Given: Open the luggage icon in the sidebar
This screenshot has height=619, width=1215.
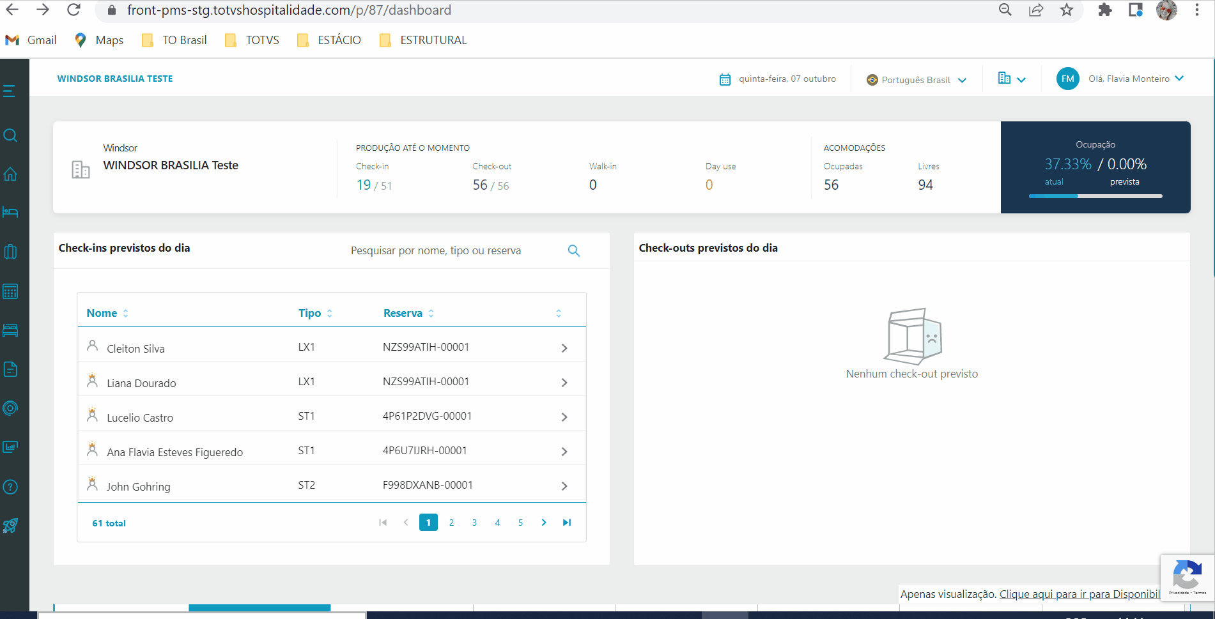Looking at the screenshot, I should tap(10, 252).
